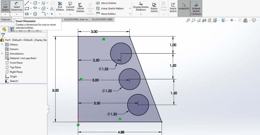Click Front Plane in the feature tree
This screenshot has height=135, width=260.
tap(16, 63)
